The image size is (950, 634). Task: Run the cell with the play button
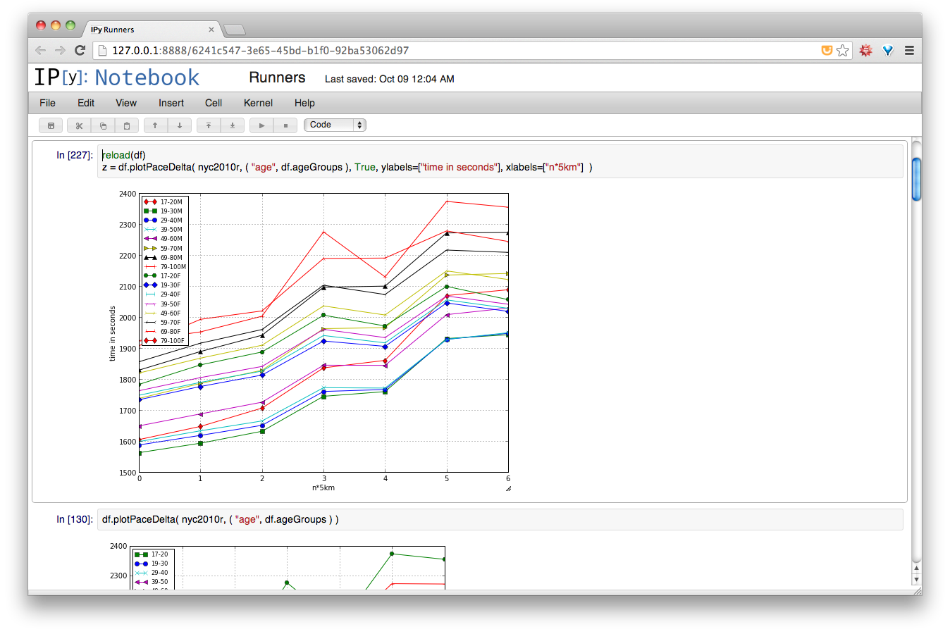pyautogui.click(x=261, y=125)
